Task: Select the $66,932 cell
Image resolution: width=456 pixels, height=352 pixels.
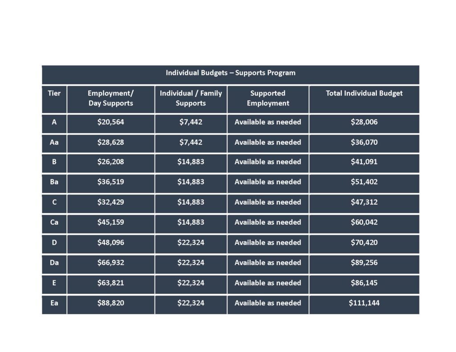Action: (x=110, y=263)
